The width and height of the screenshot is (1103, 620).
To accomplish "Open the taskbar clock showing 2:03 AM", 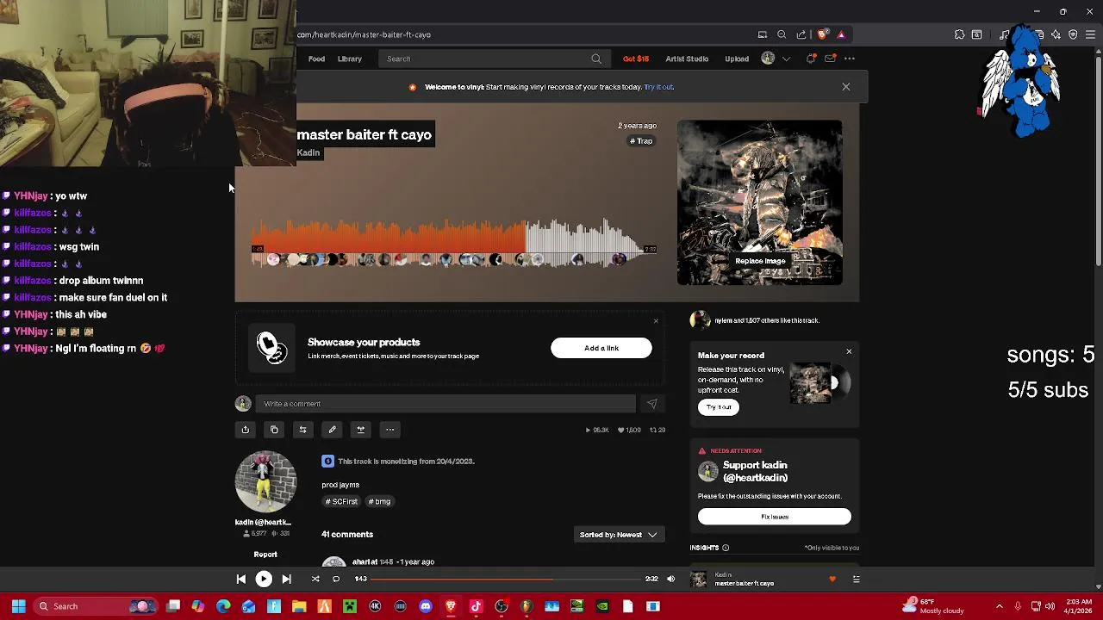I will click(1079, 606).
